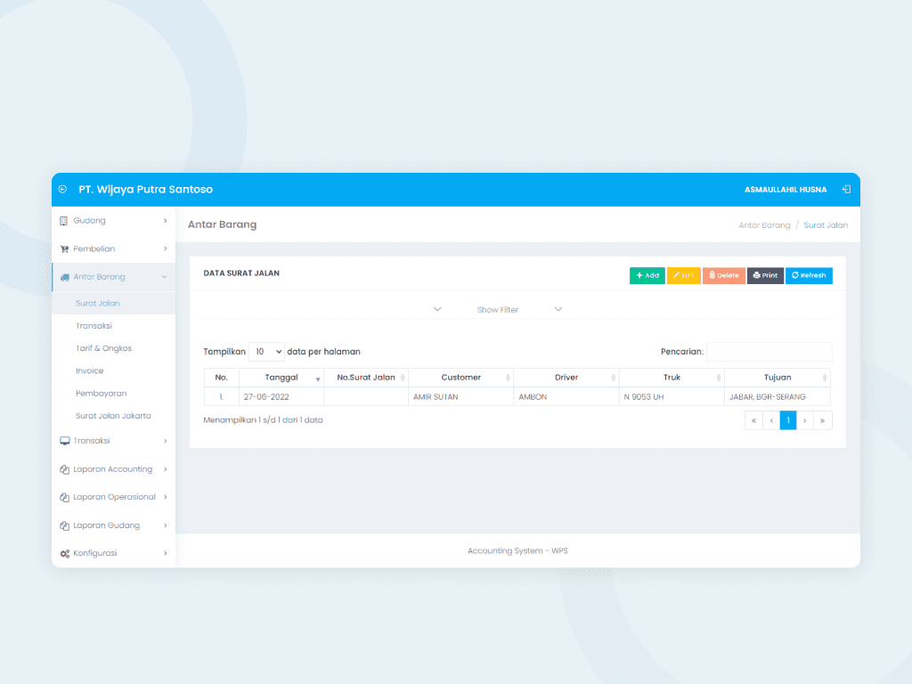
Task: Select page 1 in pagination
Action: coord(788,420)
